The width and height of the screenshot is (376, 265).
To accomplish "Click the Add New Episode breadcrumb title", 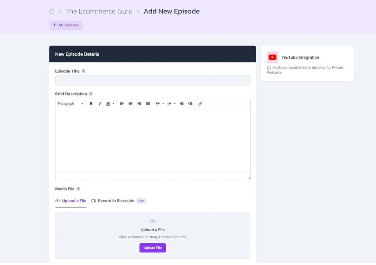I will click(x=172, y=11).
